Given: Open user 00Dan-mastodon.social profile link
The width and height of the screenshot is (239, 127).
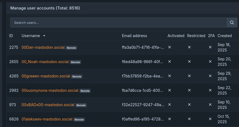Looking at the screenshot, I should (43, 47).
